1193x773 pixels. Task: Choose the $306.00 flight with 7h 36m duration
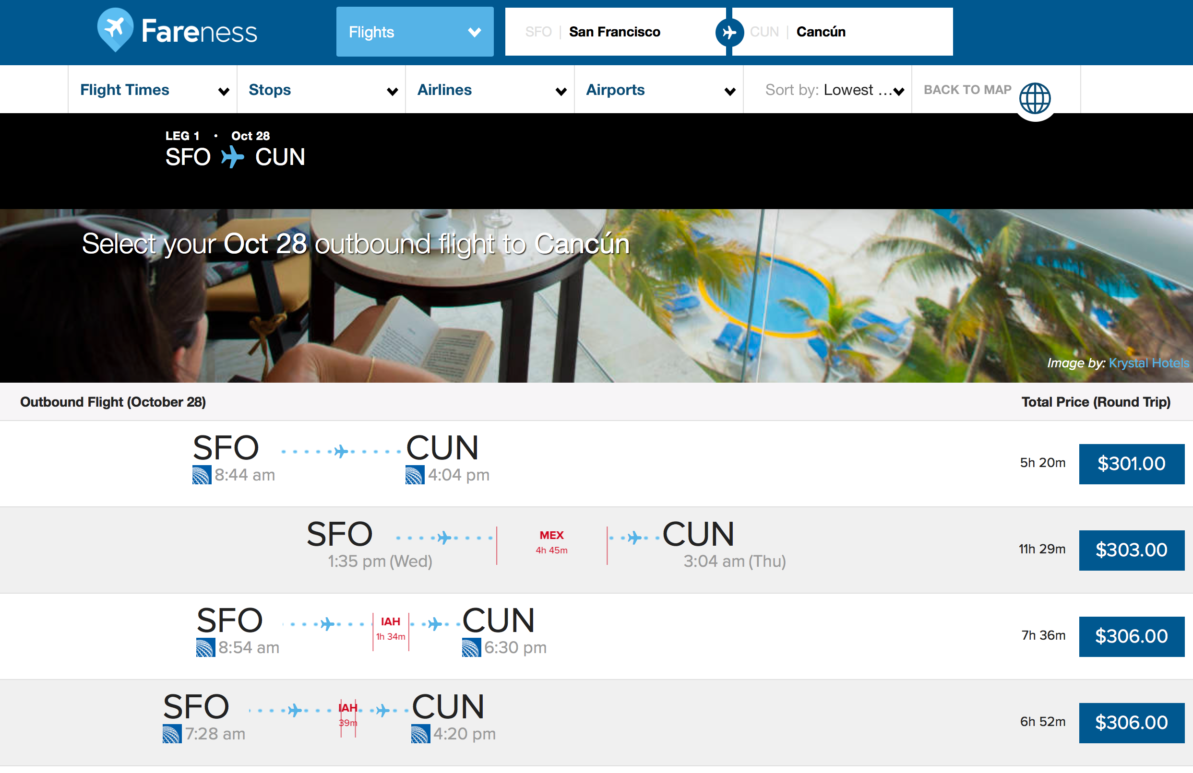[x=1131, y=636]
